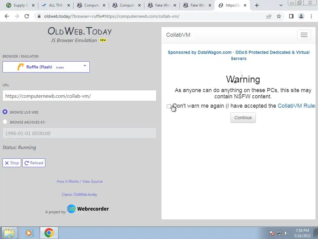
Task: Close the Supply tab
Action: [x=33, y=6]
